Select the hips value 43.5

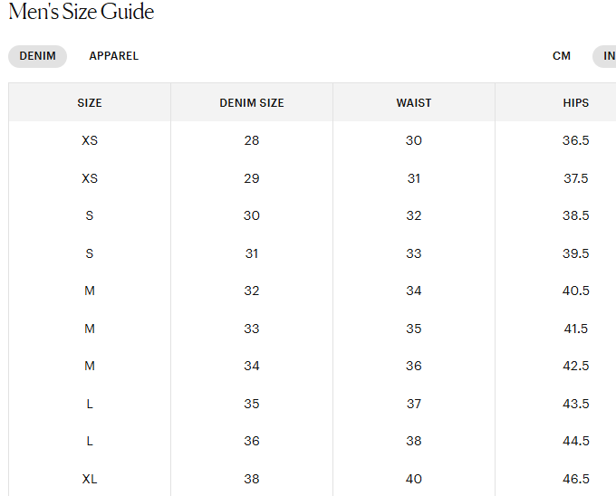(x=575, y=404)
